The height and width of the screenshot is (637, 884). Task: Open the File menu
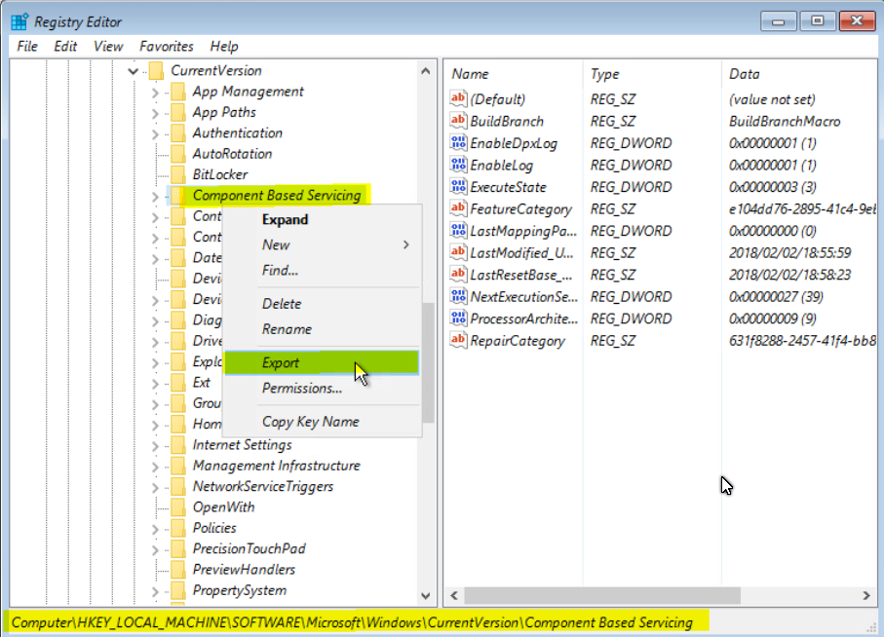pyautogui.click(x=27, y=46)
